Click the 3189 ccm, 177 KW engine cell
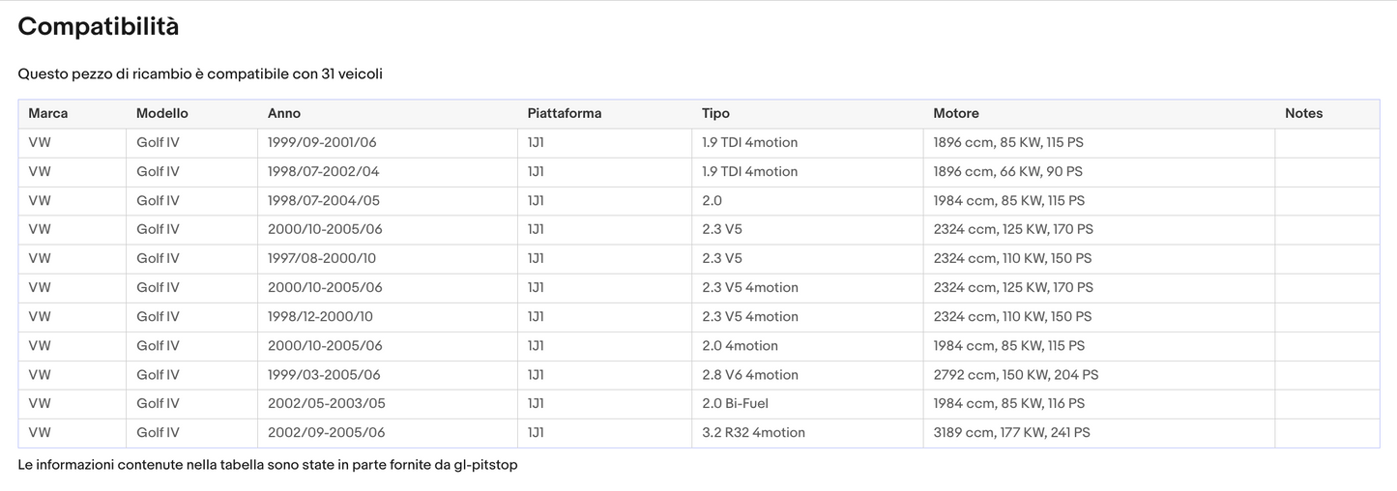Image resolution: width=1397 pixels, height=491 pixels. pyautogui.click(x=1011, y=433)
